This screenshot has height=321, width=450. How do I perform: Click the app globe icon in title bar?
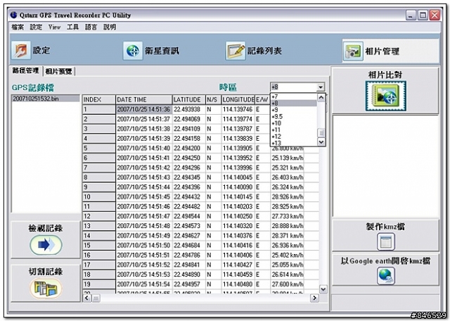13,15
